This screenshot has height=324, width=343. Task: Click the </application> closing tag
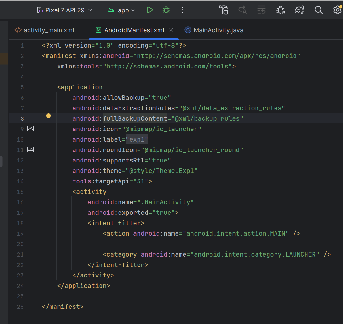pos(84,286)
